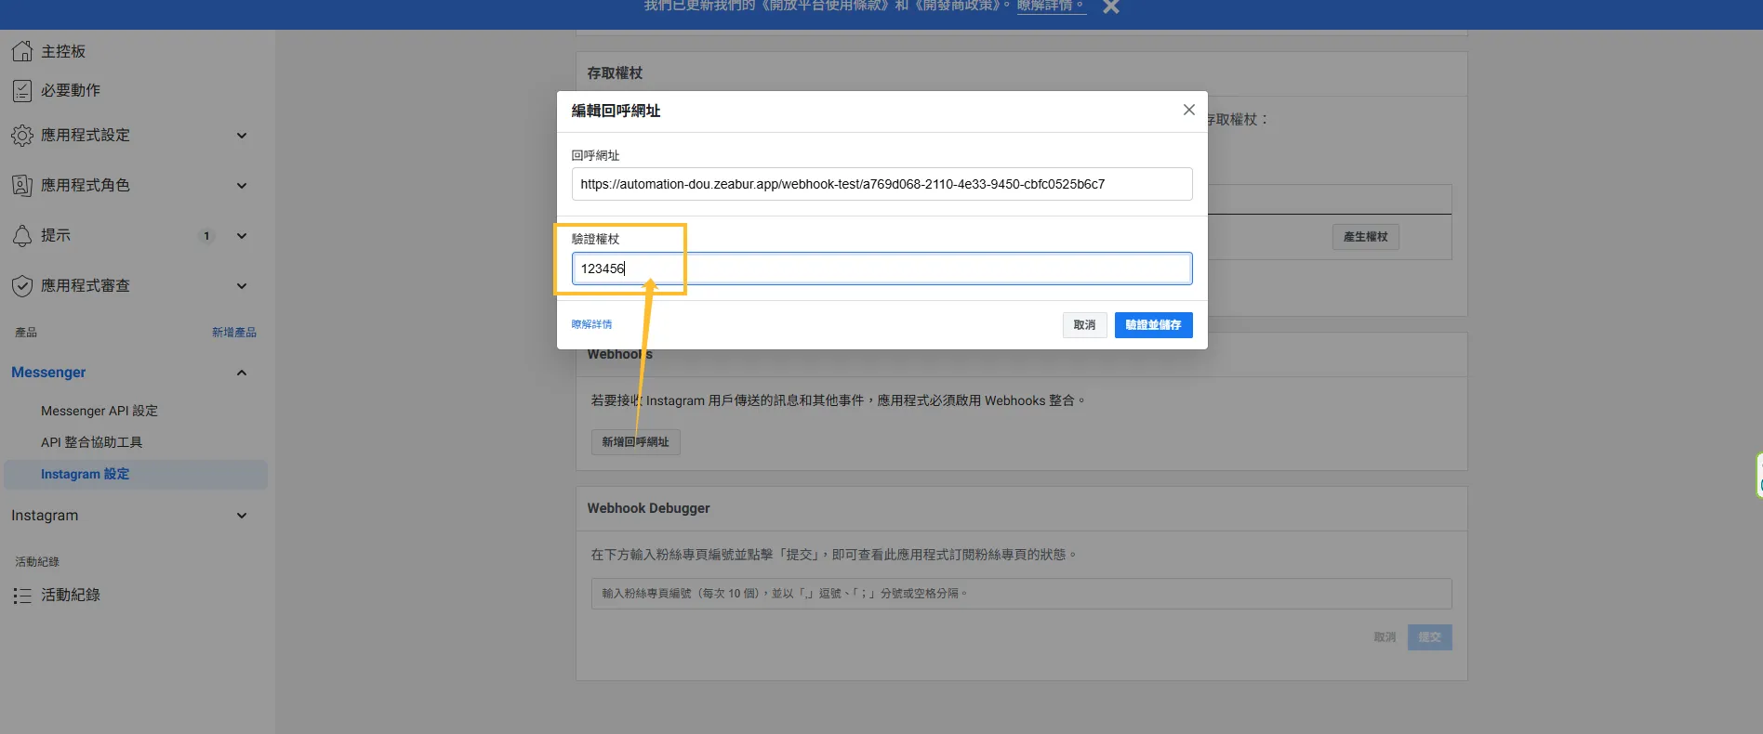Open API 整合協助工具 page
The height and width of the screenshot is (734, 1763).
(x=91, y=442)
